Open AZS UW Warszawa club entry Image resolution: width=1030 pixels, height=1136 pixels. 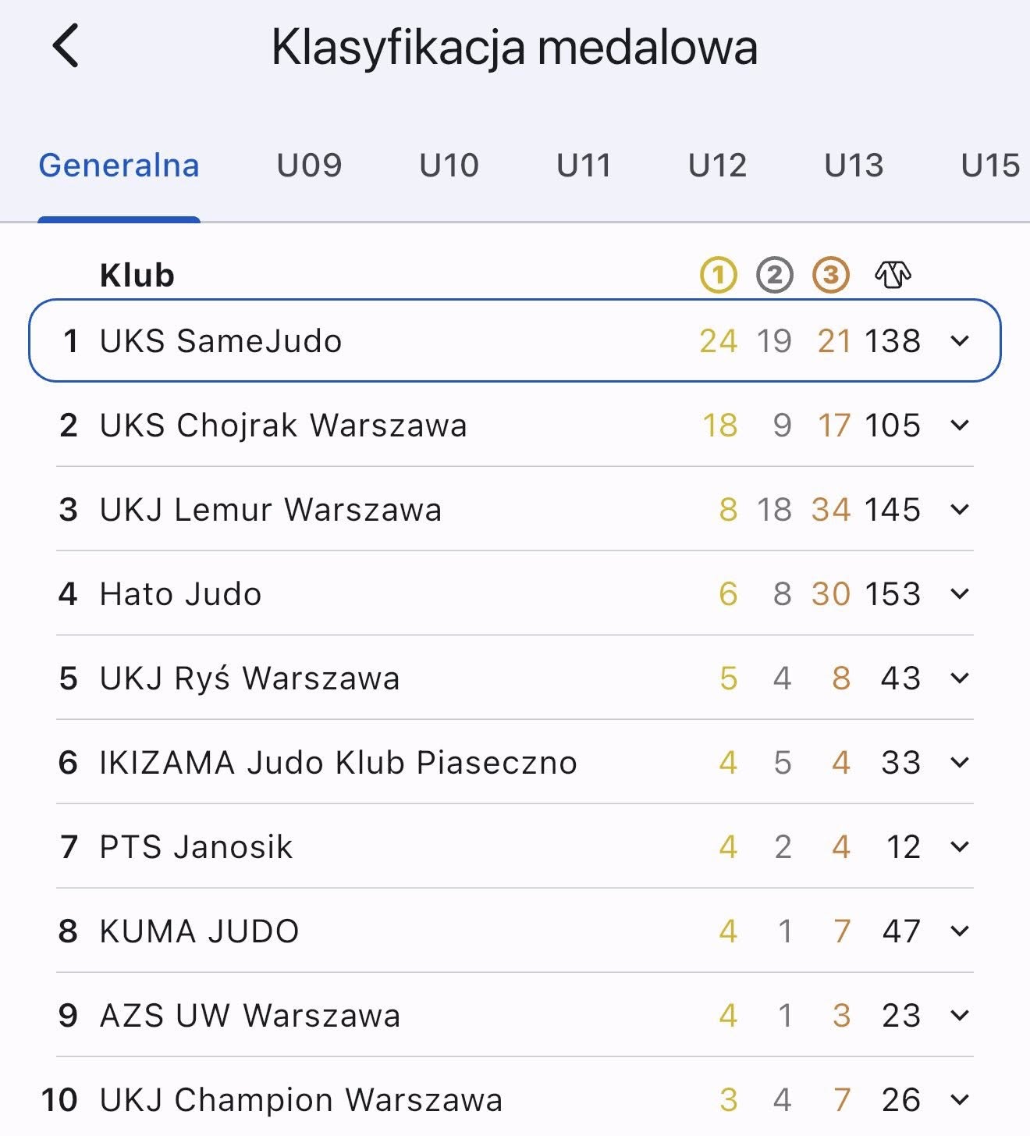tap(250, 1016)
